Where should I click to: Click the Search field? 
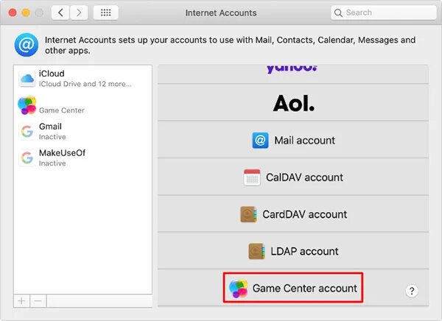pos(384,13)
